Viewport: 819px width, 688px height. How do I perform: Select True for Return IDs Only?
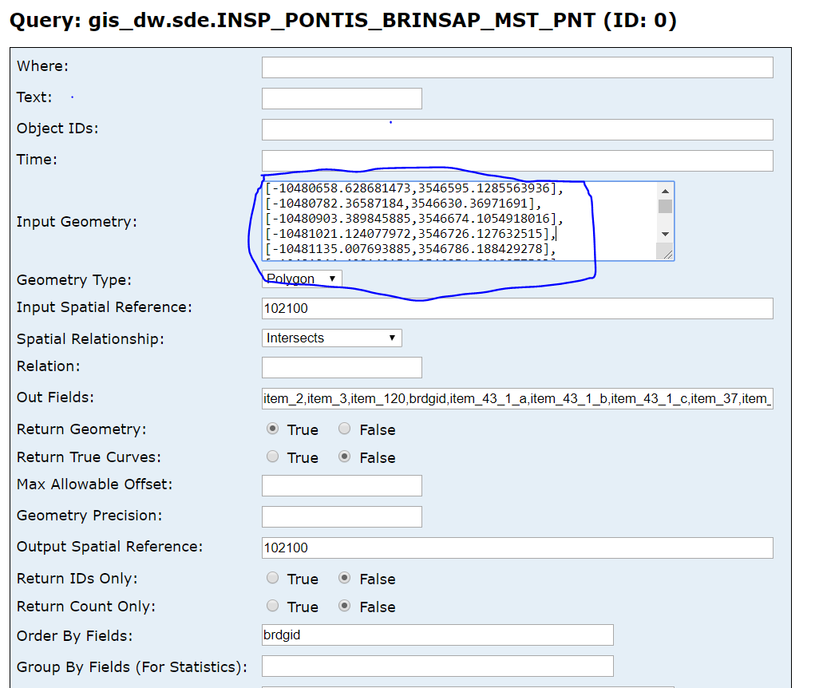(x=272, y=578)
